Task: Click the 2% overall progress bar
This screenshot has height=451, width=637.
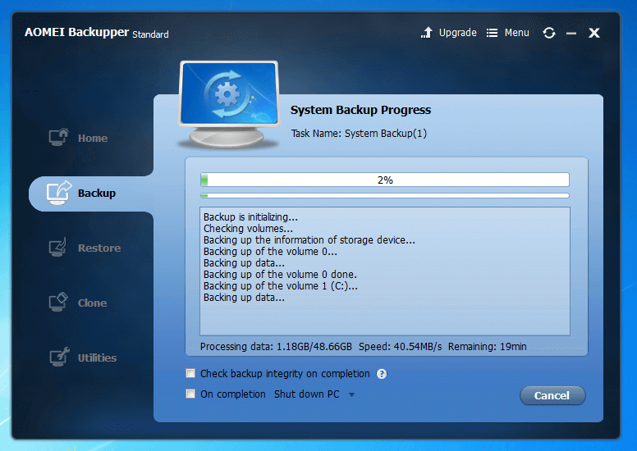Action: point(384,180)
